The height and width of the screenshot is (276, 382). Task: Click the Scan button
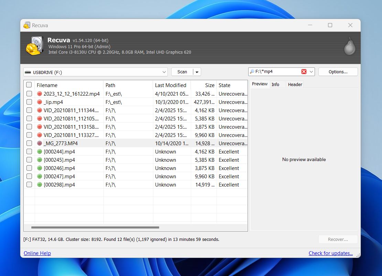click(182, 72)
